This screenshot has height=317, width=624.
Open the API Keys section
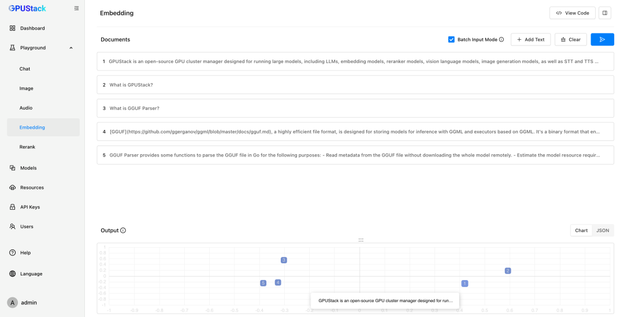(x=30, y=207)
